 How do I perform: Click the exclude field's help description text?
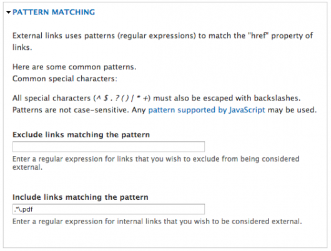pos(156,163)
